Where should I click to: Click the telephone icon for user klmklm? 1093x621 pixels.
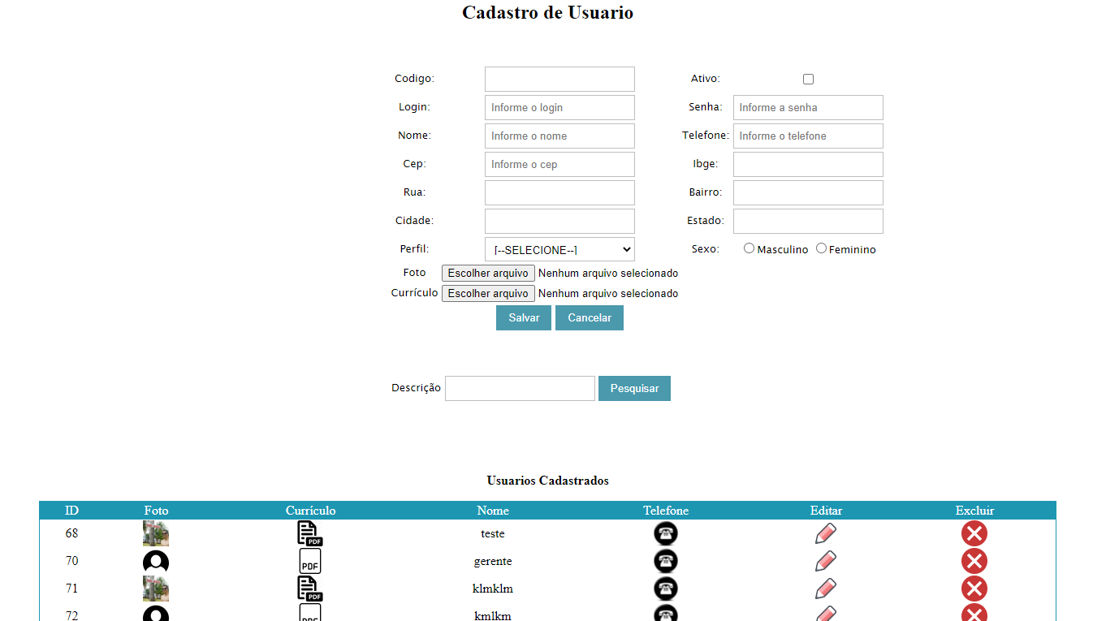pyautogui.click(x=666, y=589)
